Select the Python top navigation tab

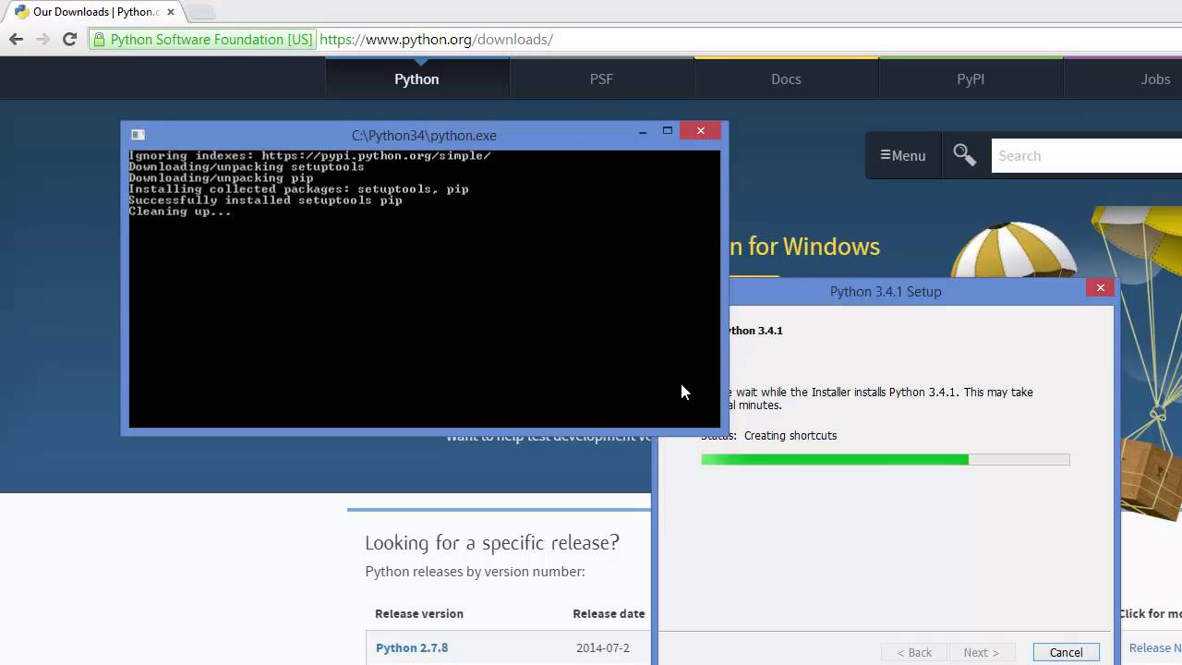416,79
